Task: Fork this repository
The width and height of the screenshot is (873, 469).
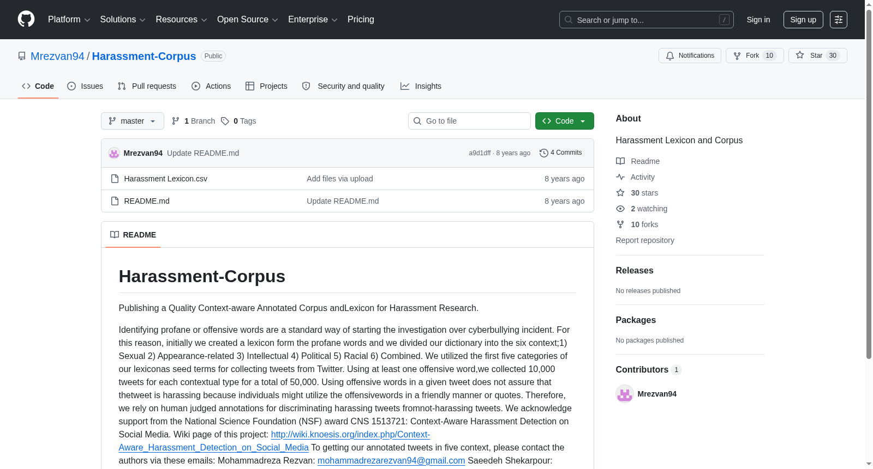Action: coord(755,56)
